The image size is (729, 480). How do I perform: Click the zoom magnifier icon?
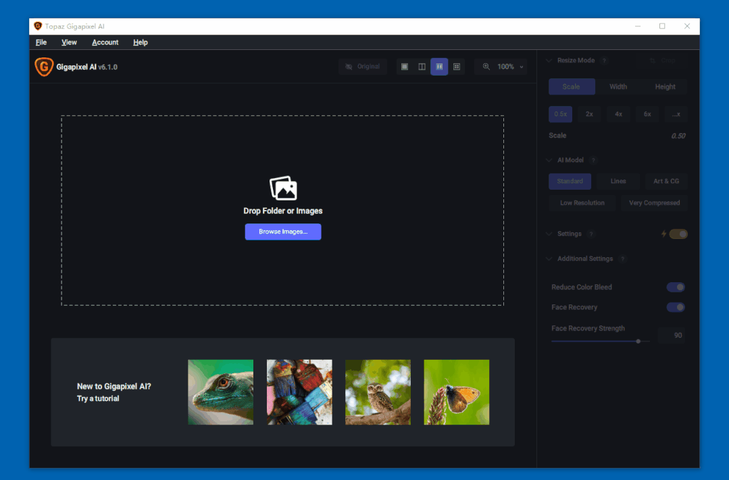point(486,66)
